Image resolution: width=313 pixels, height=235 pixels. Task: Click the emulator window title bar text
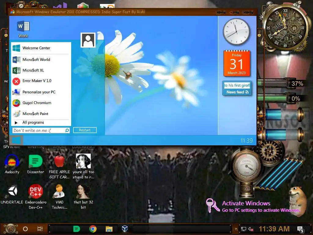tap(81, 12)
